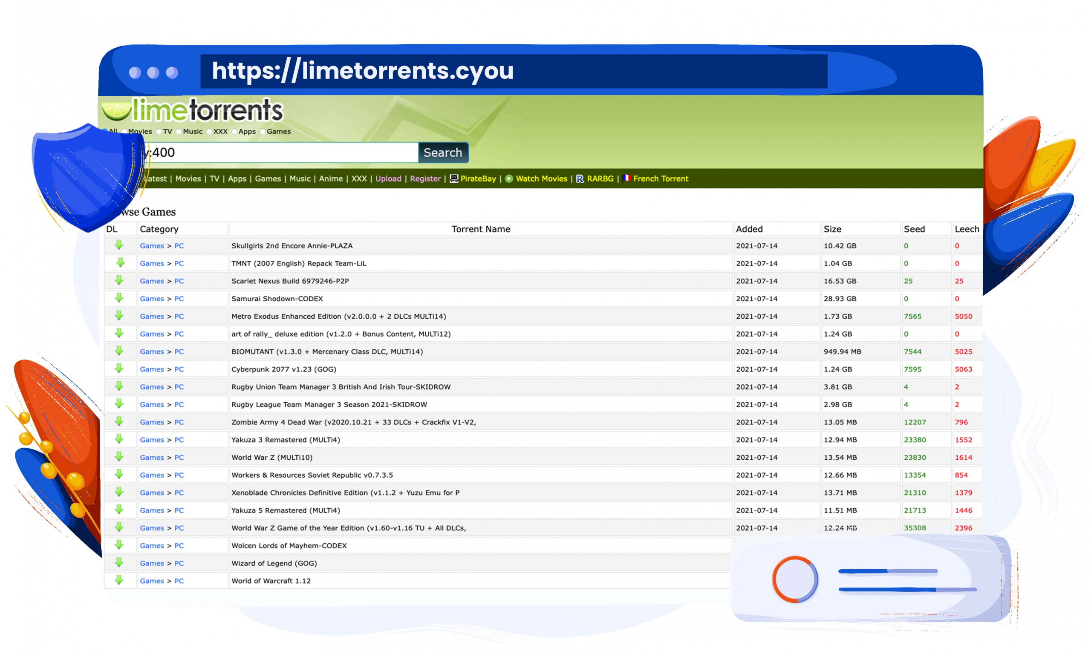Click the limetorrents.cyou address bar
1091x657 pixels.
(514, 71)
